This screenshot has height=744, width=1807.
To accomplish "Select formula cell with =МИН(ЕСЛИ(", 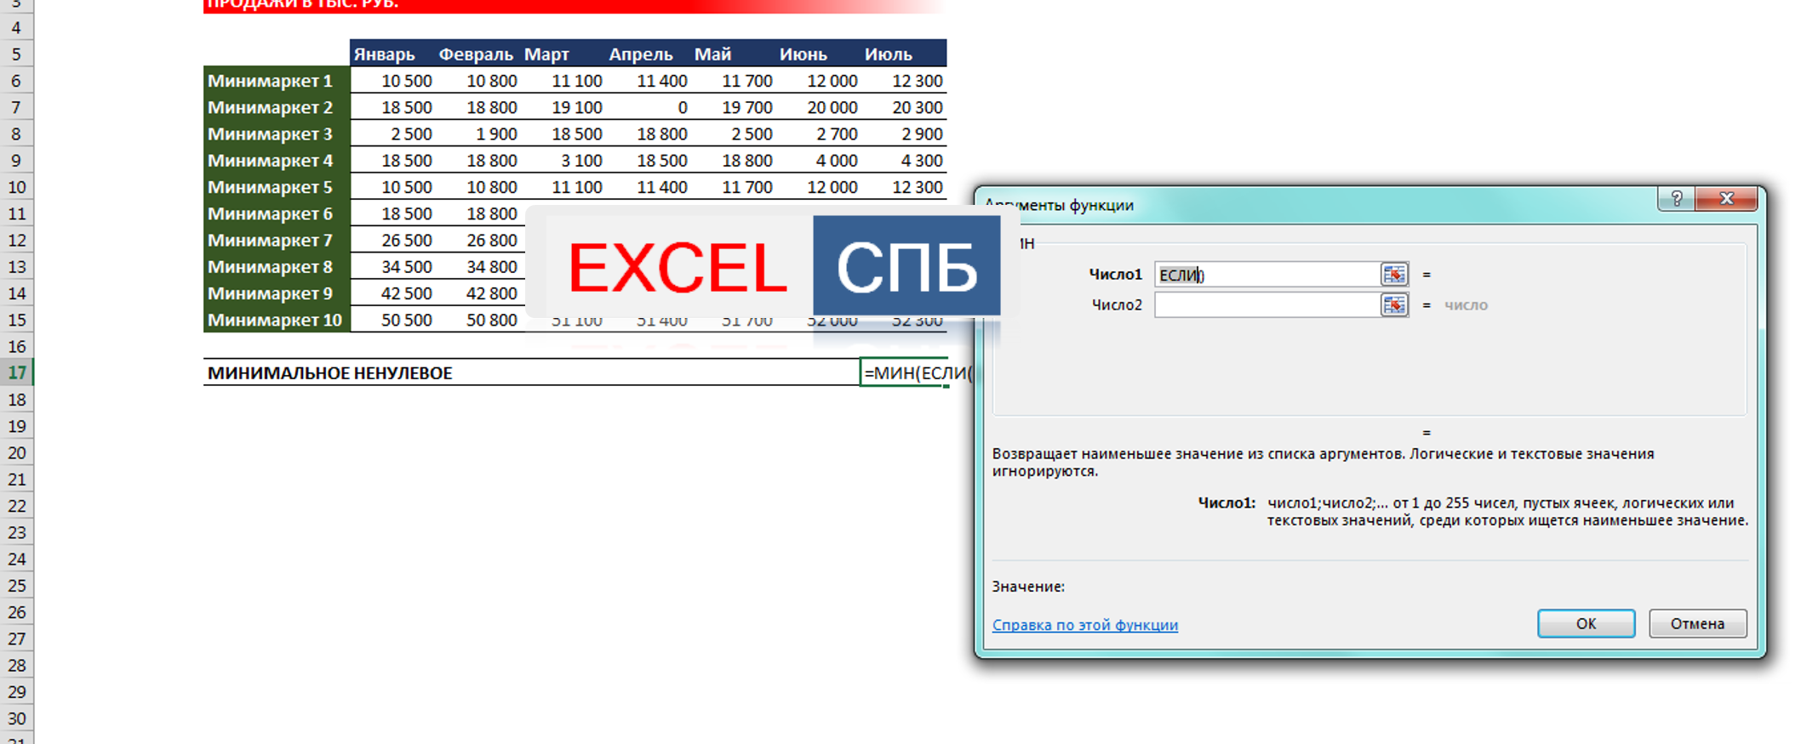I will 904,373.
